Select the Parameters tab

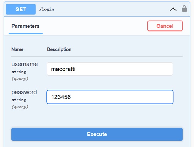(26, 26)
